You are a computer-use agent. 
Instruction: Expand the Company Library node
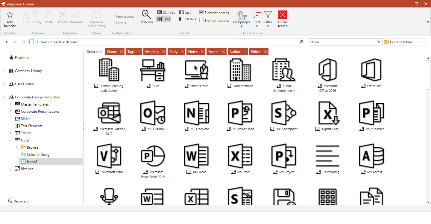tap(4, 71)
